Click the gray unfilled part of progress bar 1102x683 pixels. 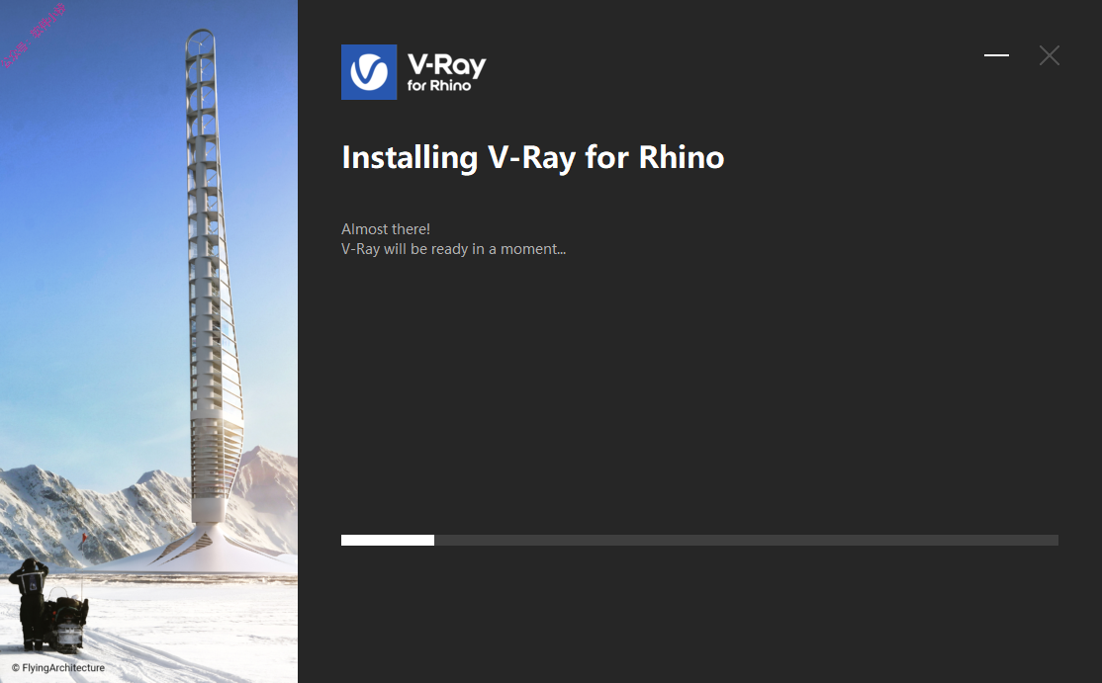coord(747,540)
